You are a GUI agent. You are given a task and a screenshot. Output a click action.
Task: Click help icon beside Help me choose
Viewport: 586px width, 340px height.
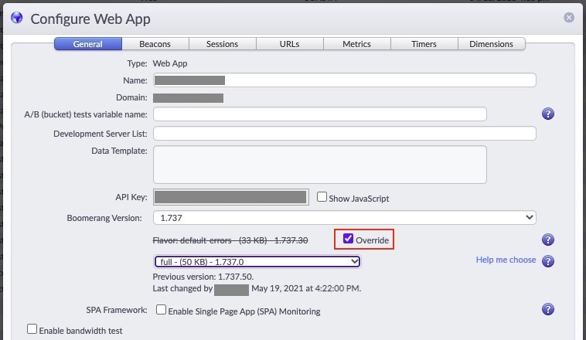point(548,261)
